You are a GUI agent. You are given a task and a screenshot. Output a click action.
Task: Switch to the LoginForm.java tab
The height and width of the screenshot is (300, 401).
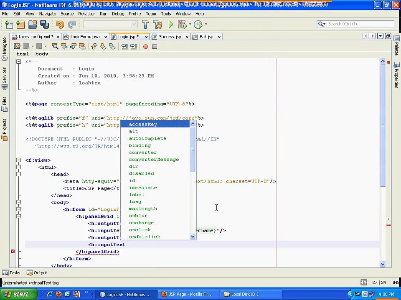(x=85, y=37)
